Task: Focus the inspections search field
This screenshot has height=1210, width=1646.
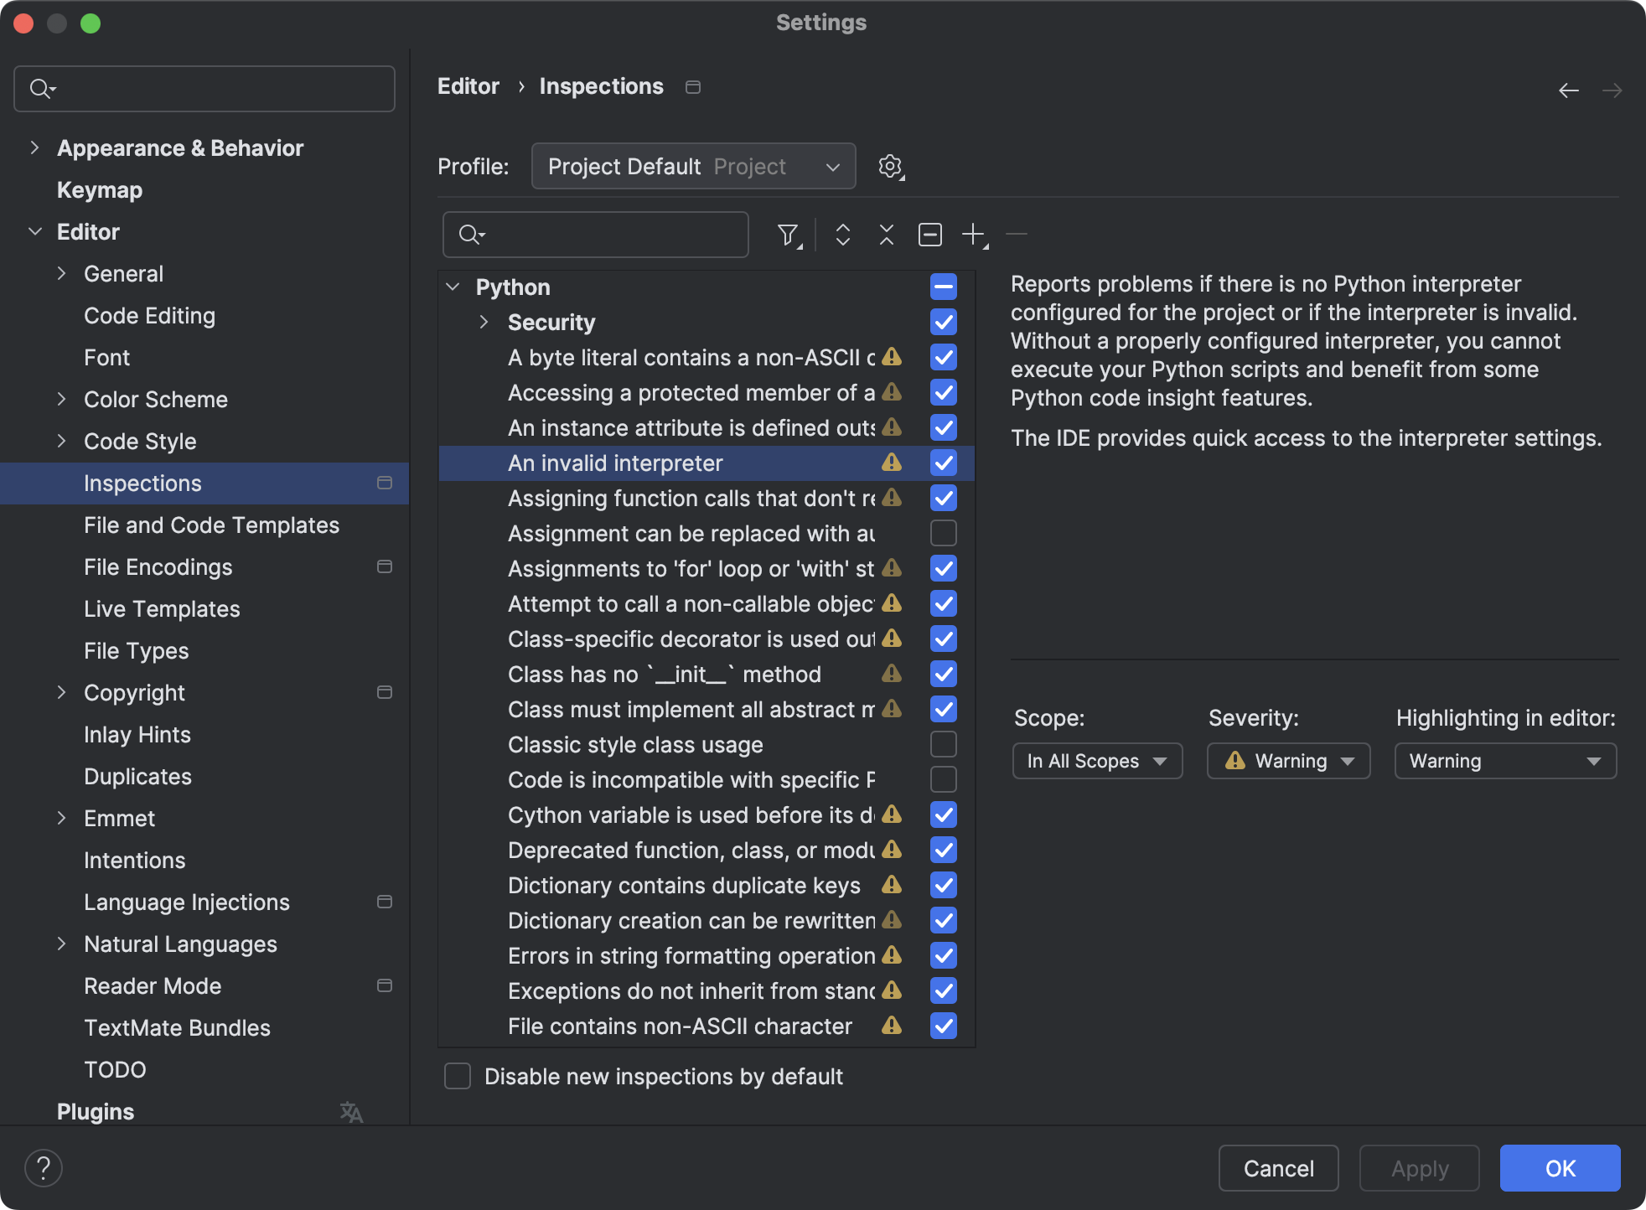Action: coord(596,235)
